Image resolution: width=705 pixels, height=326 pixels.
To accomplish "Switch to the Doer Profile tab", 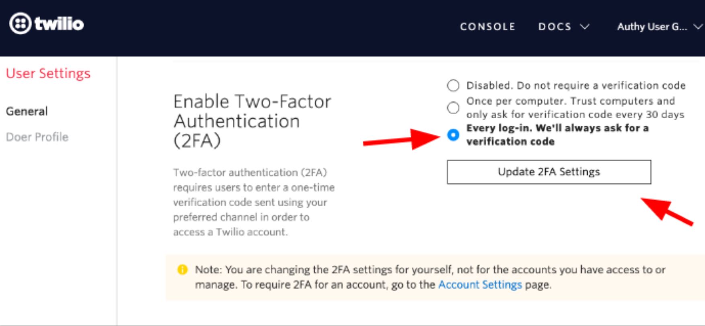I will [x=37, y=137].
